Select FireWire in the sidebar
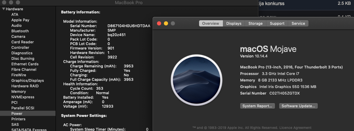Viewport: 354px width, 131px height. [19, 75]
